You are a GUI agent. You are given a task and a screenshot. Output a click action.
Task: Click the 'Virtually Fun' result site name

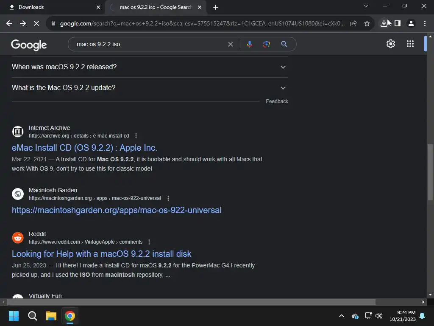click(45, 295)
